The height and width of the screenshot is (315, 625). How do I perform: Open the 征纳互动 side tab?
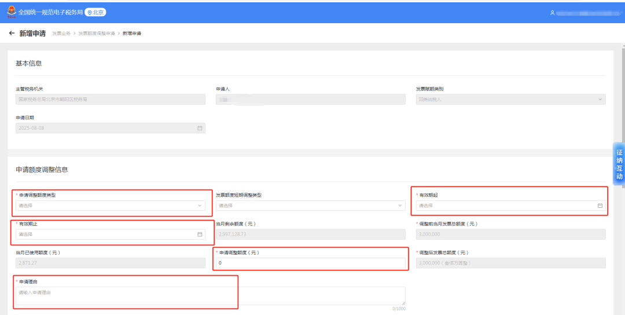click(619, 164)
